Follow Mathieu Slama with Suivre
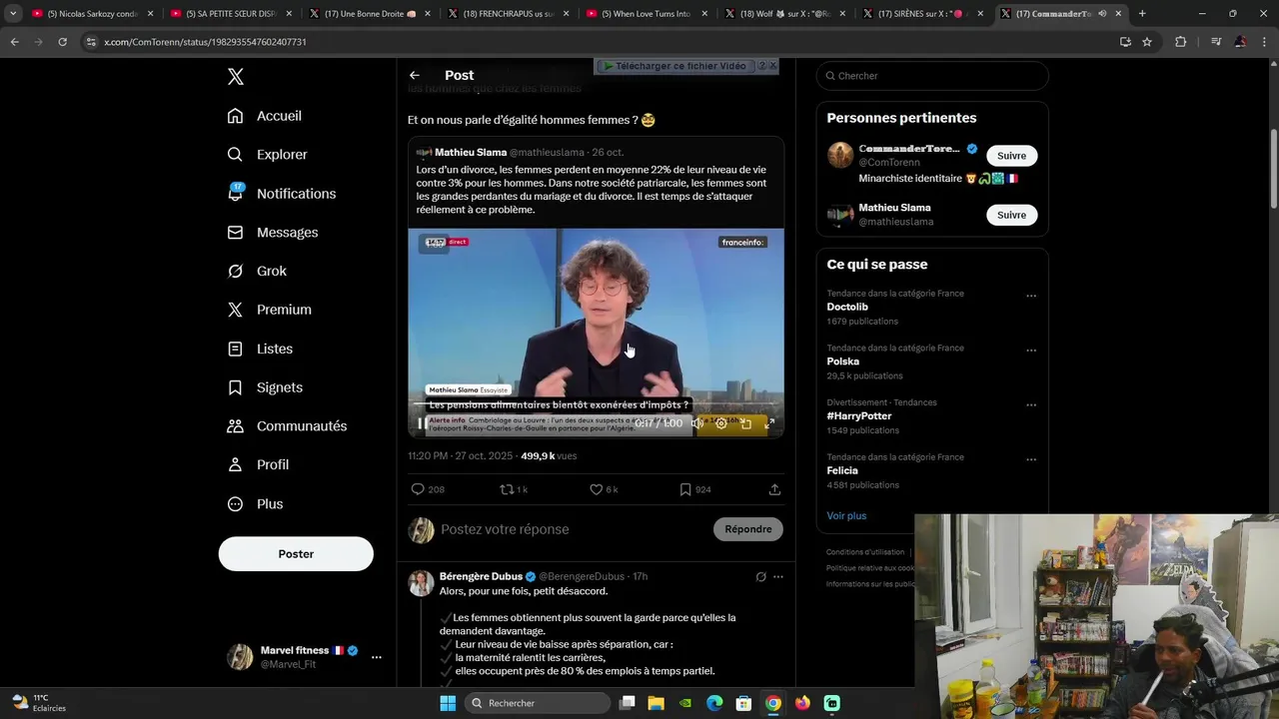The height and width of the screenshot is (719, 1279). pos(1011,215)
